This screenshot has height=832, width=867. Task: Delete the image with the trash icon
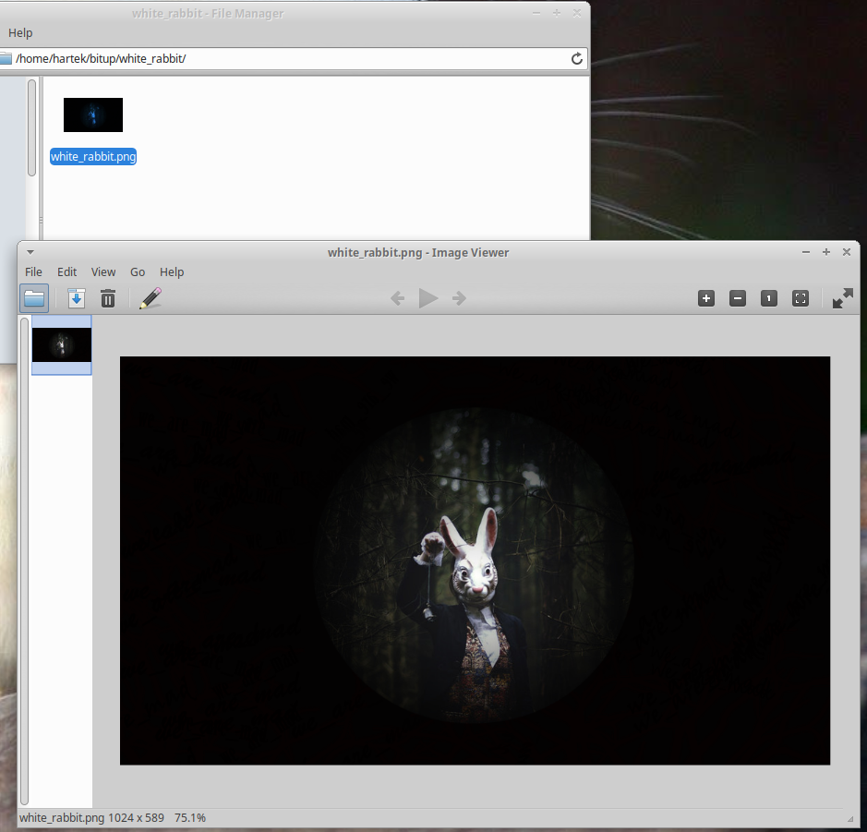108,298
